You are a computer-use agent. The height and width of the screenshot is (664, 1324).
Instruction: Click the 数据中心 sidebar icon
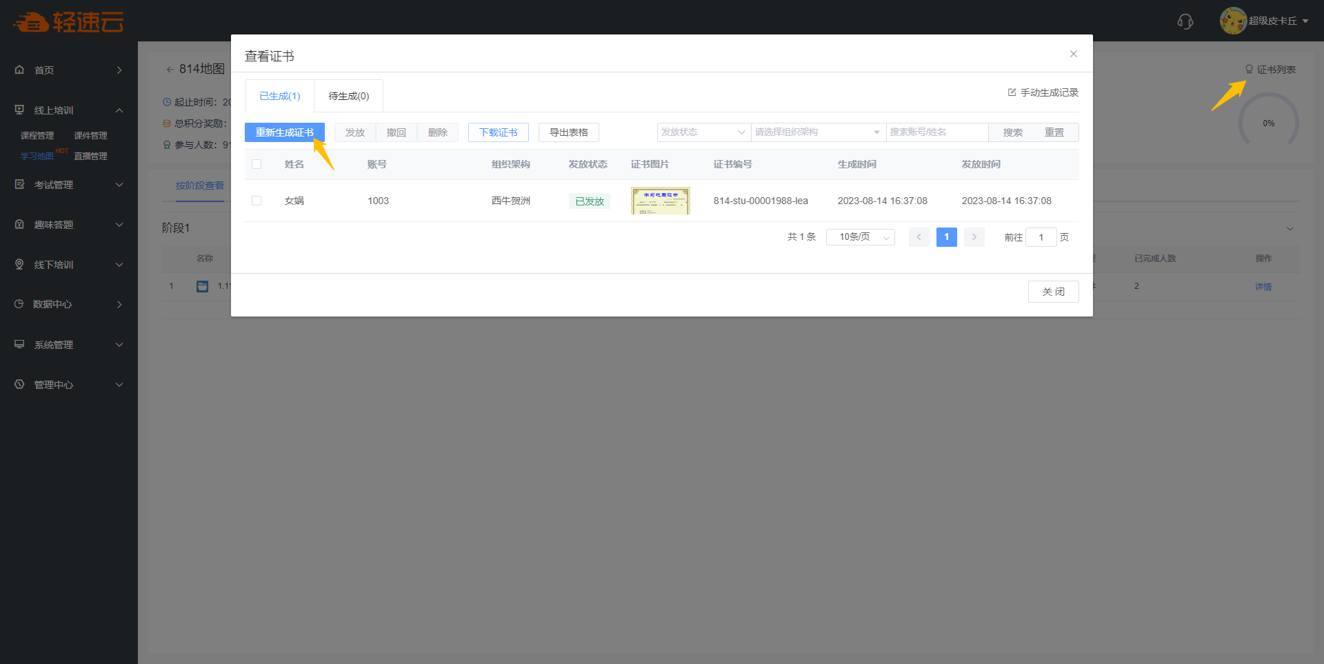click(19, 304)
